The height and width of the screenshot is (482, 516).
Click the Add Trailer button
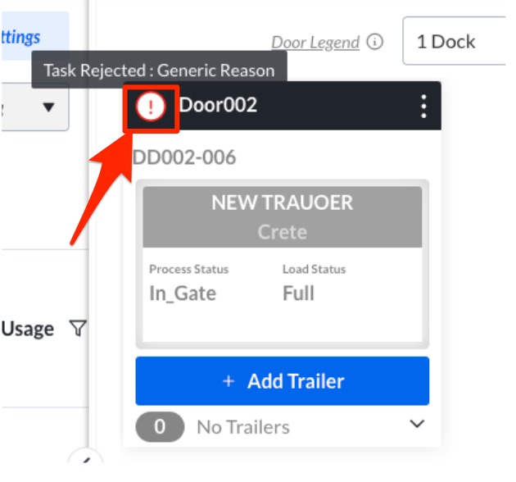283,381
